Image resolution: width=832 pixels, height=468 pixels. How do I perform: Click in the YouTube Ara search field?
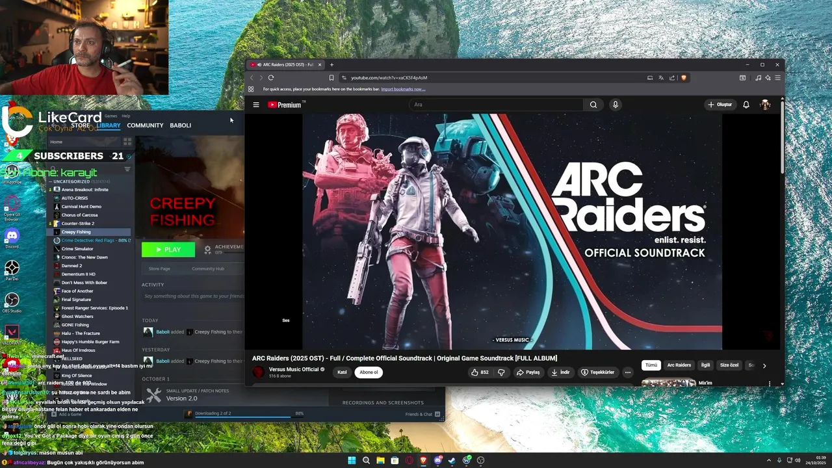pyautogui.click(x=497, y=105)
